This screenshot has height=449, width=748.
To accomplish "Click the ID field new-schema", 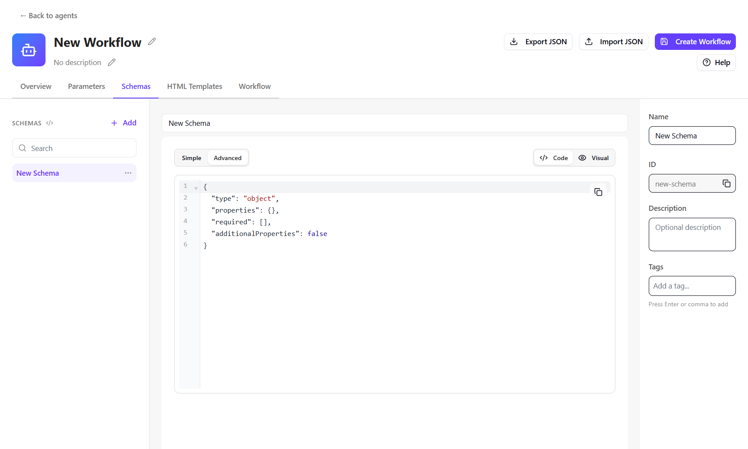I will click(692, 184).
